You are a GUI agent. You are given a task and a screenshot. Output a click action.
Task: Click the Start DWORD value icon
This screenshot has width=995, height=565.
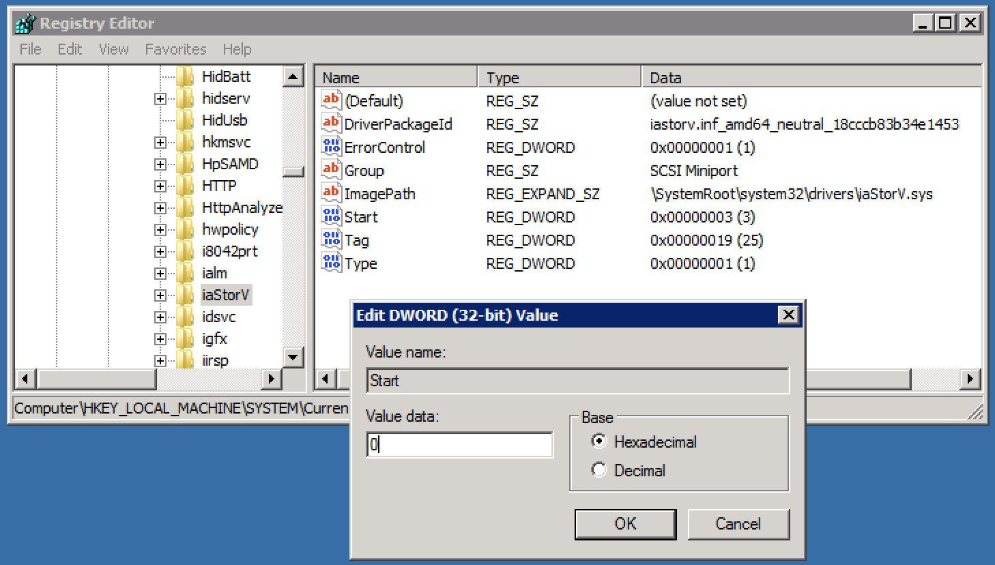coord(331,216)
